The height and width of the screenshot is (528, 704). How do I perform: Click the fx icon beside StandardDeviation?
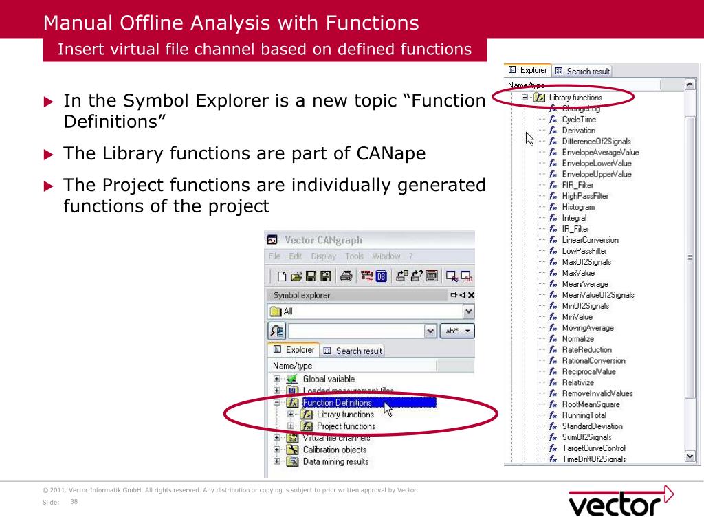(x=553, y=426)
